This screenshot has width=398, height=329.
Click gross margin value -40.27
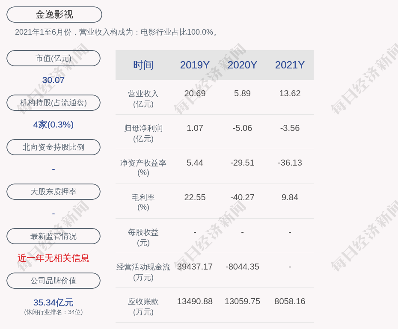point(242,197)
